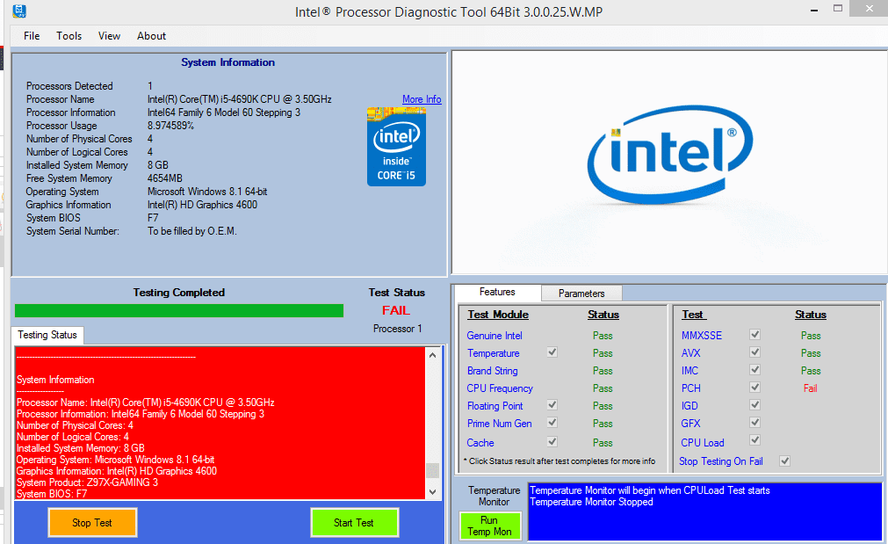Open the File menu
This screenshot has width=888, height=544.
[32, 36]
